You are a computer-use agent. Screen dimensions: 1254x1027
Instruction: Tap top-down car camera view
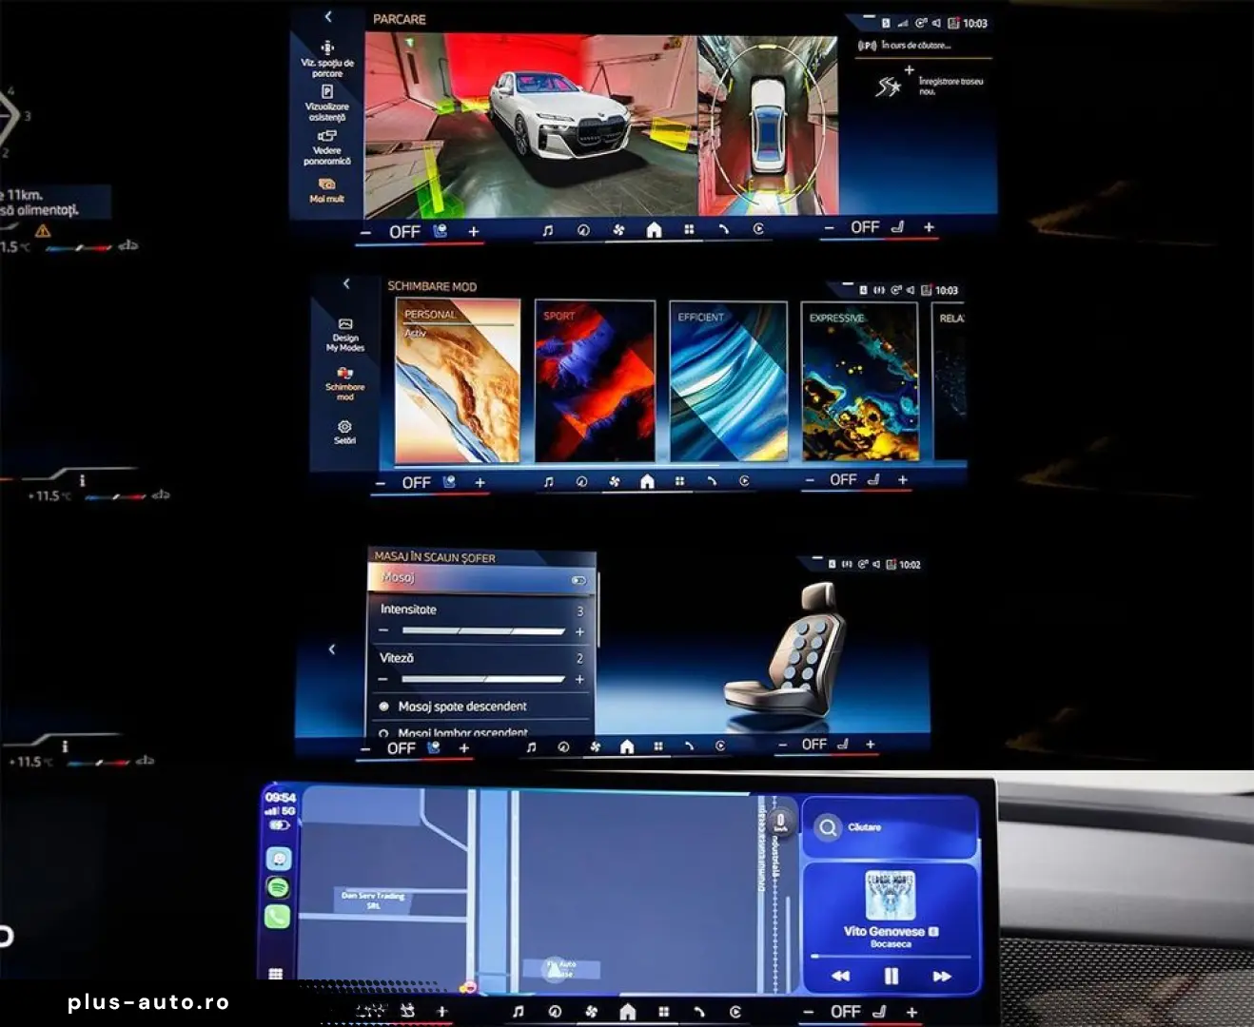(x=768, y=125)
